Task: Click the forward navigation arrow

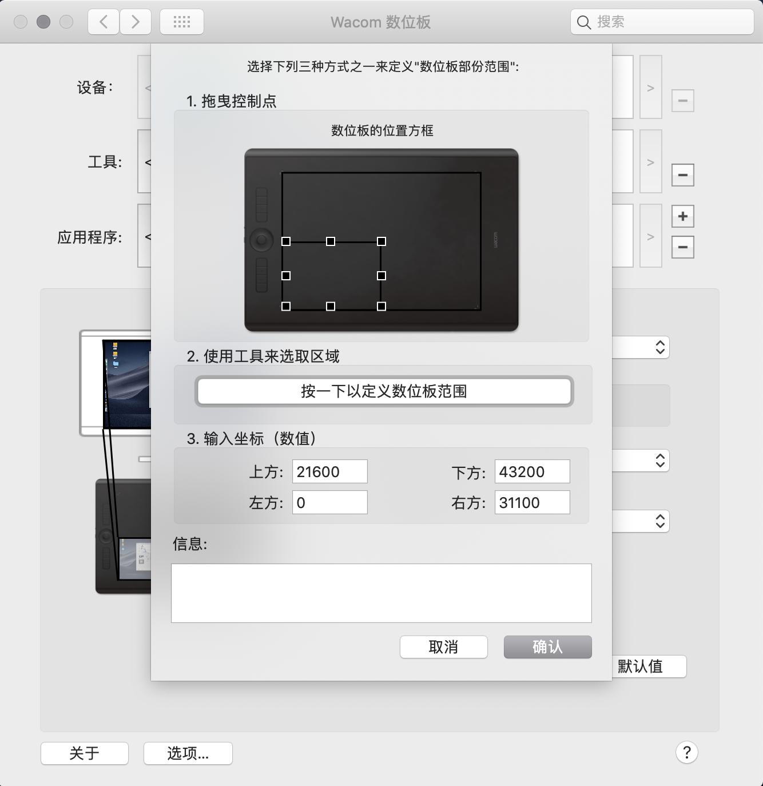Action: [x=136, y=22]
